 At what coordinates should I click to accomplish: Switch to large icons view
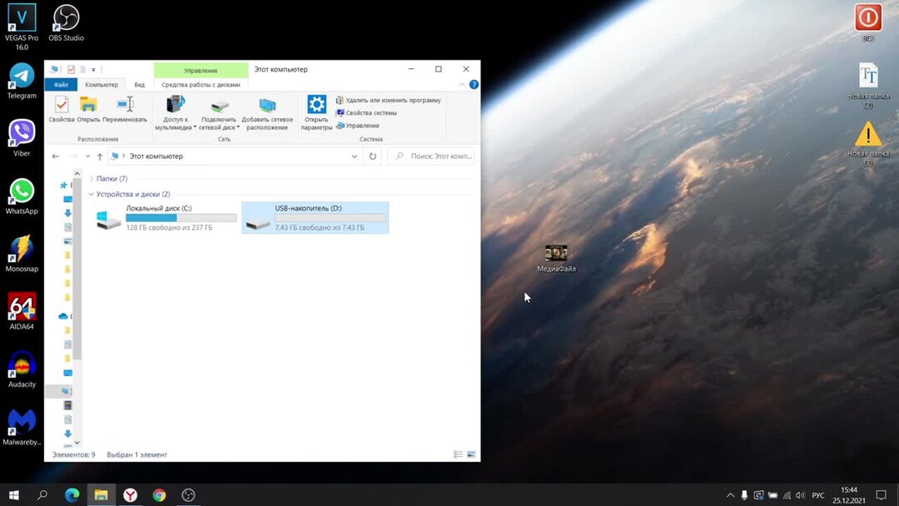pyautogui.click(x=471, y=454)
